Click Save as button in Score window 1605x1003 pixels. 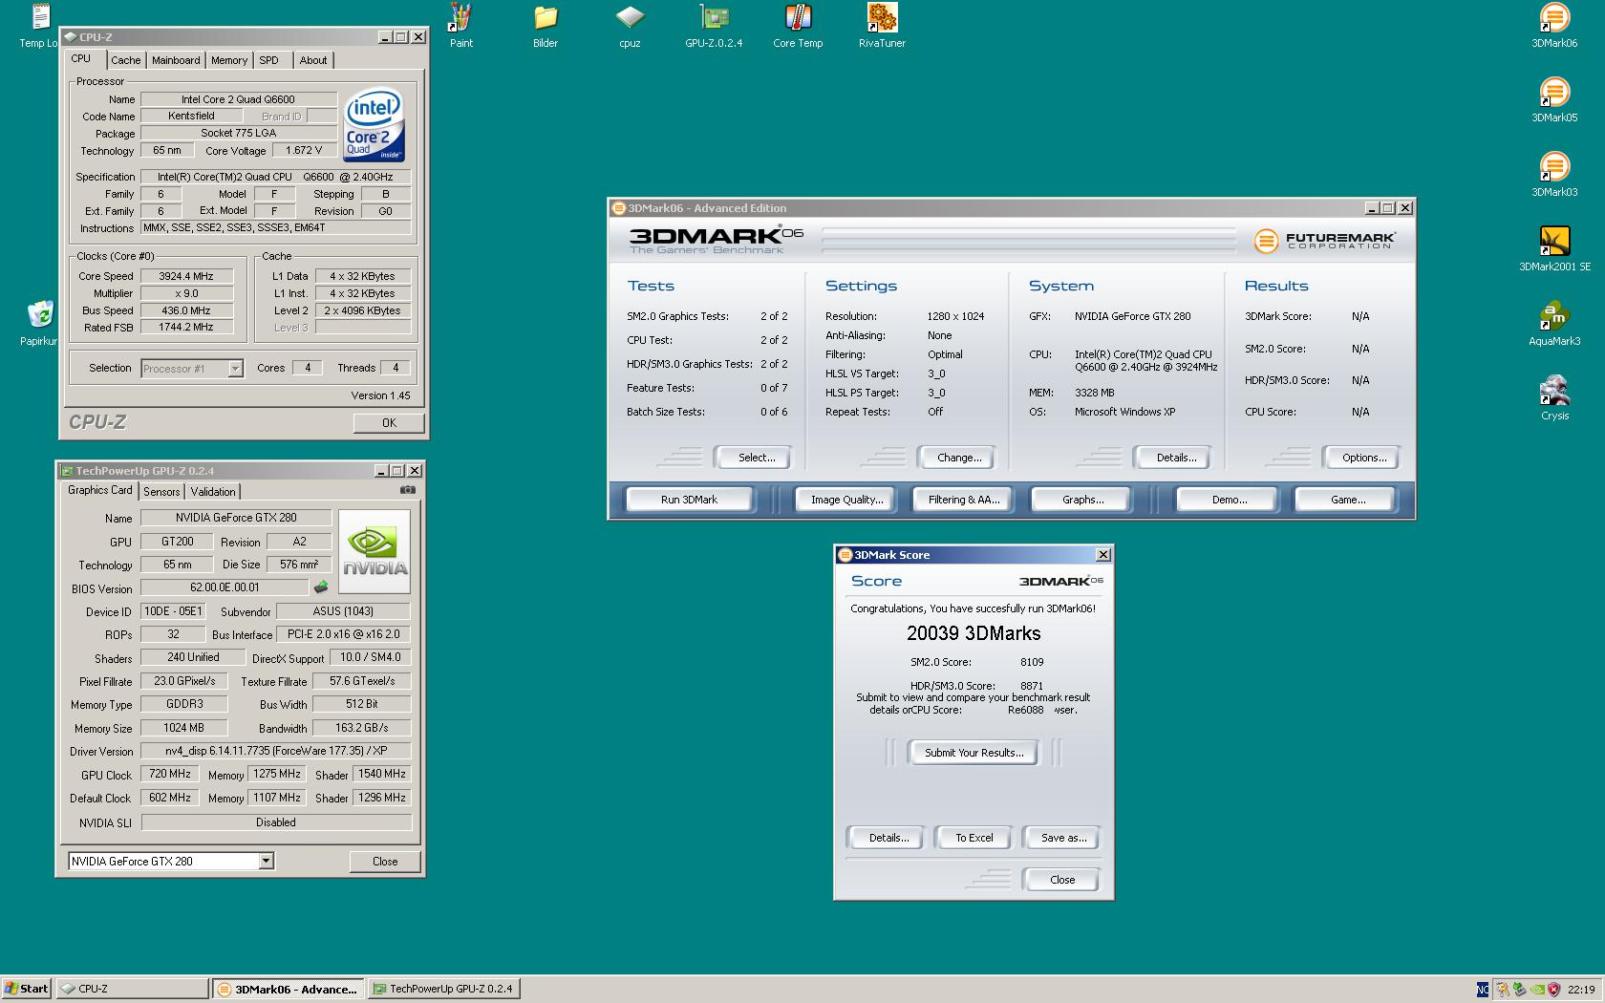[x=1063, y=838]
